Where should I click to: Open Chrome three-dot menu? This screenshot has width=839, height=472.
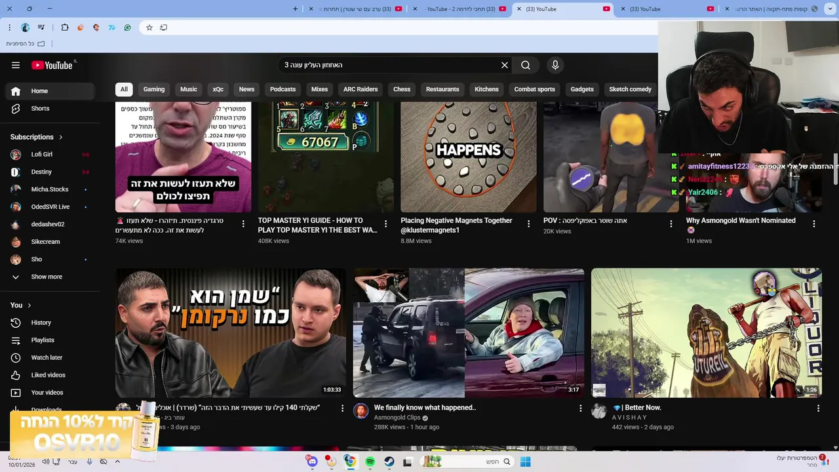coord(9,28)
